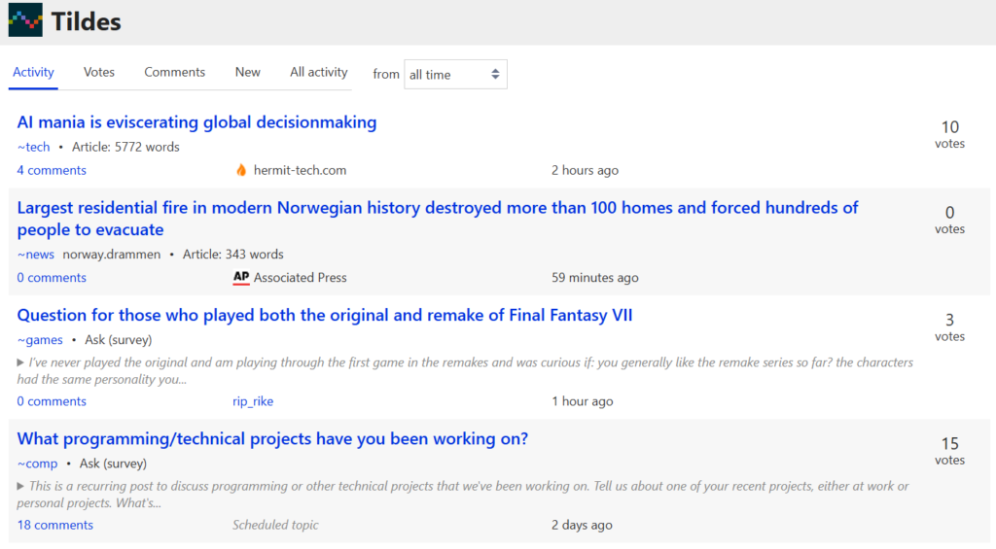Image resolution: width=996 pixels, height=549 pixels.
Task: Click the Associated Press AP favicon
Action: (241, 277)
